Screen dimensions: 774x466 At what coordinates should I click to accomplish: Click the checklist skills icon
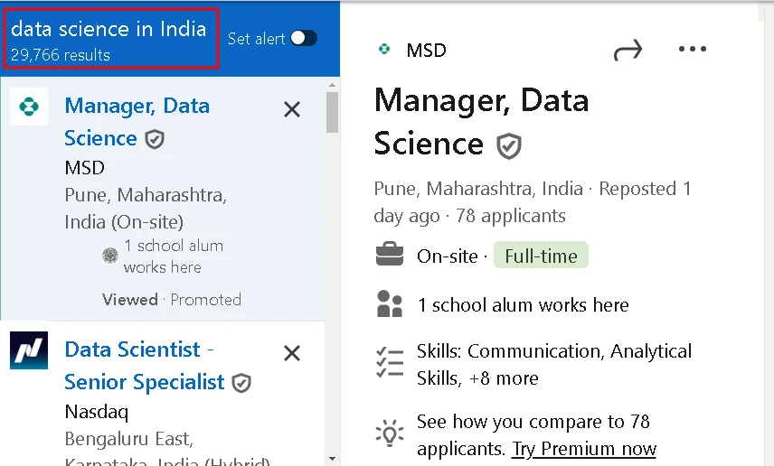[390, 362]
